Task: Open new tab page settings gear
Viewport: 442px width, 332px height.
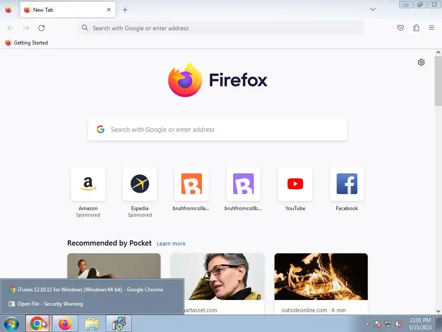Action: [x=421, y=62]
